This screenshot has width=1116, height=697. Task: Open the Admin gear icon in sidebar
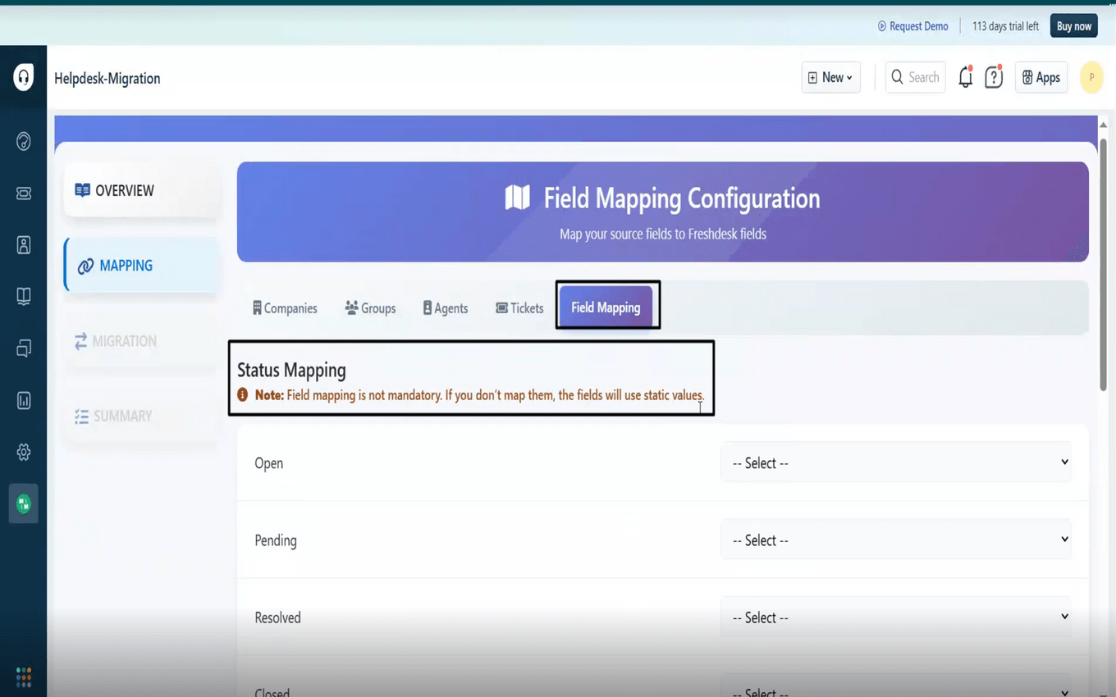click(24, 452)
